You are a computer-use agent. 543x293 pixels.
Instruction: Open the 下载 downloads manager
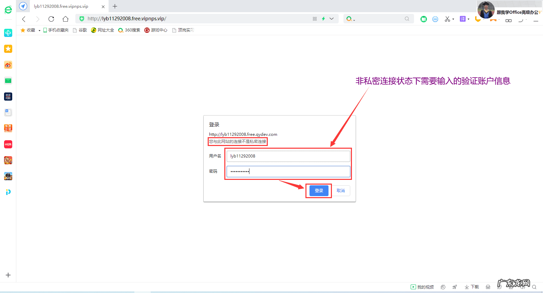click(x=472, y=287)
